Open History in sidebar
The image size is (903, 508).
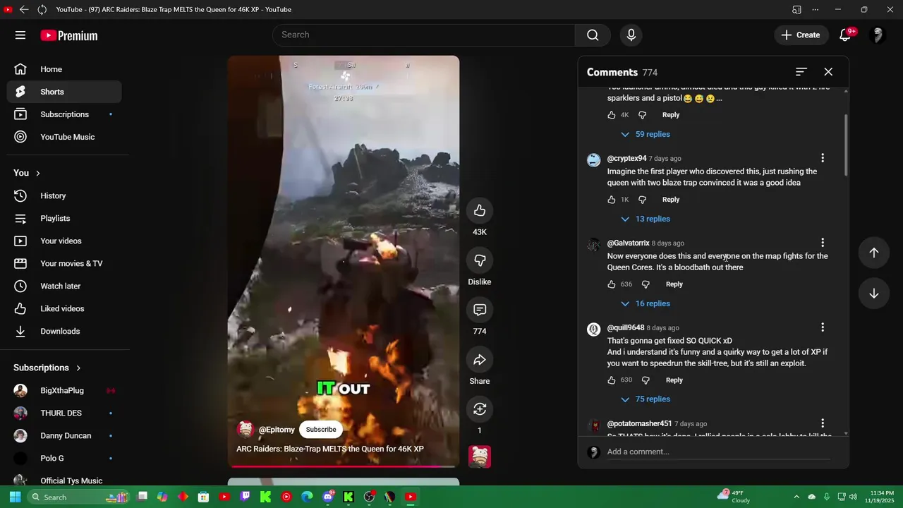pos(64,195)
